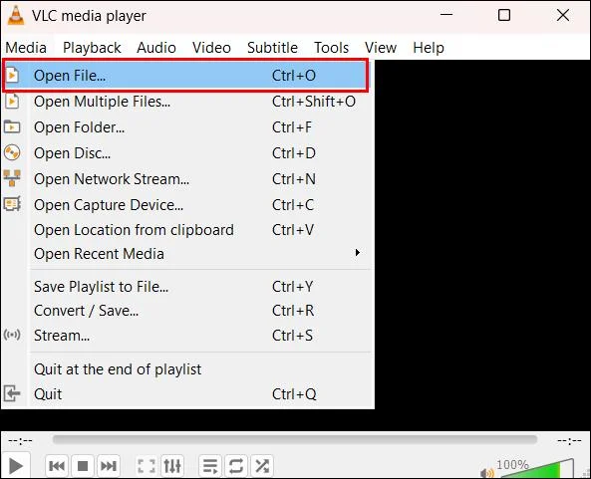Viewport: 591px width, 479px height.
Task: Select Open Folder... menu entry
Action: pyautogui.click(x=187, y=127)
